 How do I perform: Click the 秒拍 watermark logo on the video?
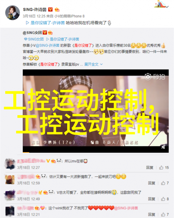tap(155, 77)
